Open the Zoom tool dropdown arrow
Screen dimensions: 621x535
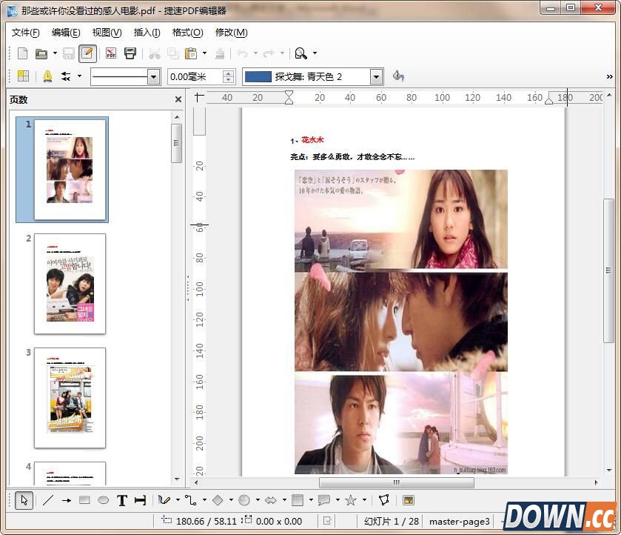tap(315, 53)
